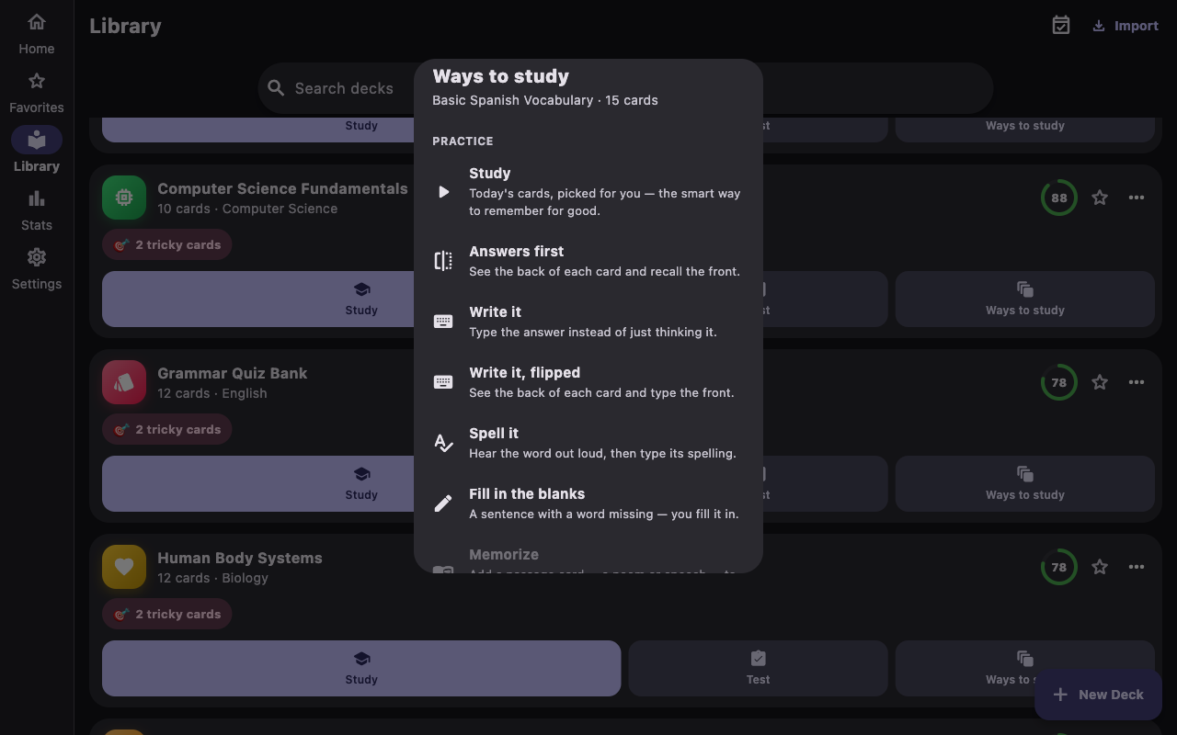Image resolution: width=1177 pixels, height=735 pixels.
Task: Click keyboard icon beside Write it
Action: click(443, 322)
